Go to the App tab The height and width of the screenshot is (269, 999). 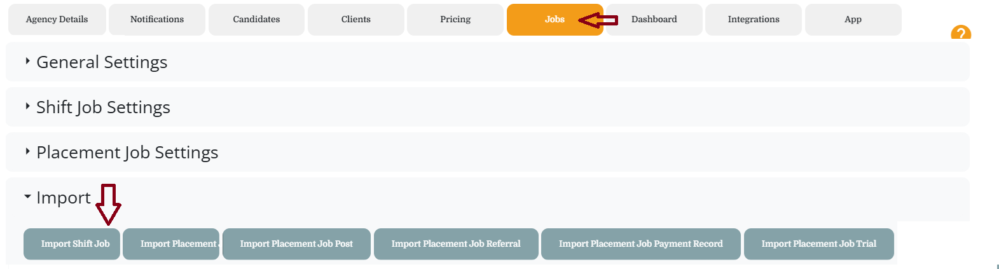[853, 20]
